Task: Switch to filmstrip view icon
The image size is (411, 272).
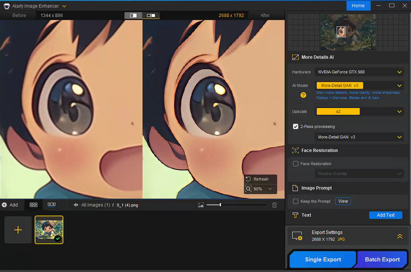Action: (x=51, y=205)
